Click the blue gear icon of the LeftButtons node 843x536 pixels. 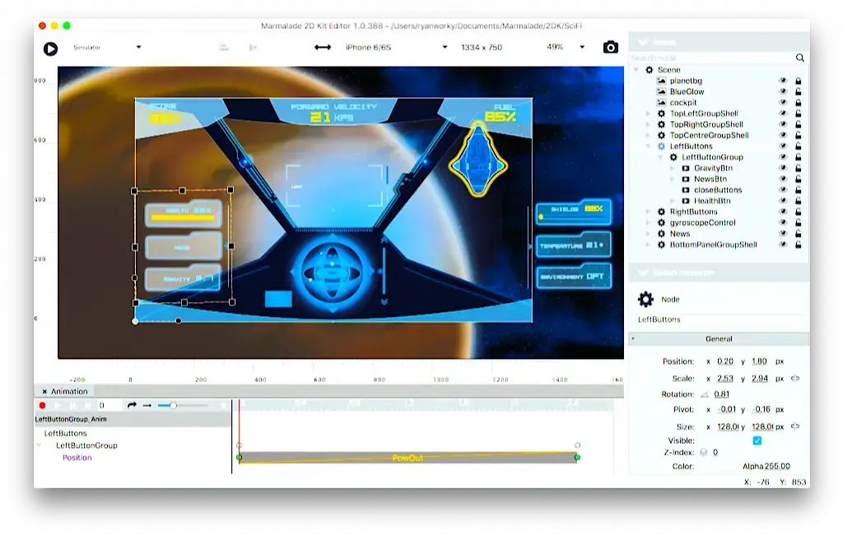(661, 147)
